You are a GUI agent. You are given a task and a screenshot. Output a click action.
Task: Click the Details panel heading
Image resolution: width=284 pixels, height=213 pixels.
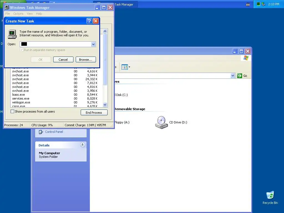pos(44,145)
